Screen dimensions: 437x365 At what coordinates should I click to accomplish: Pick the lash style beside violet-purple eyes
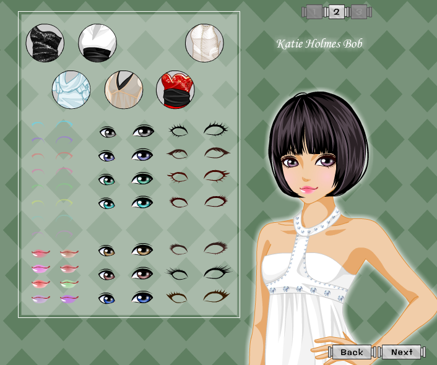(x=199, y=153)
